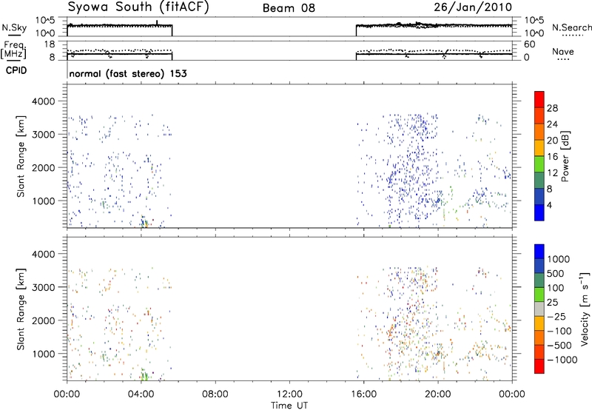Pick the bright blue lowest Power colorbar segment
Screen dimensions: 592x410
[539, 212]
